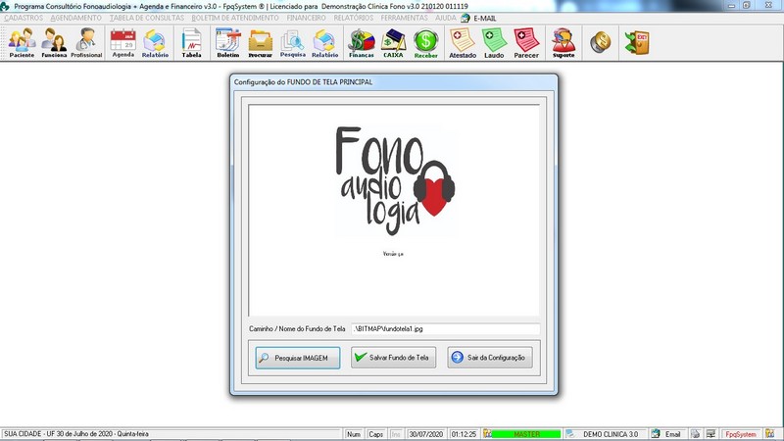784x441 pixels.
Task: Open the Profissional toolbar icon
Action: 86,43
